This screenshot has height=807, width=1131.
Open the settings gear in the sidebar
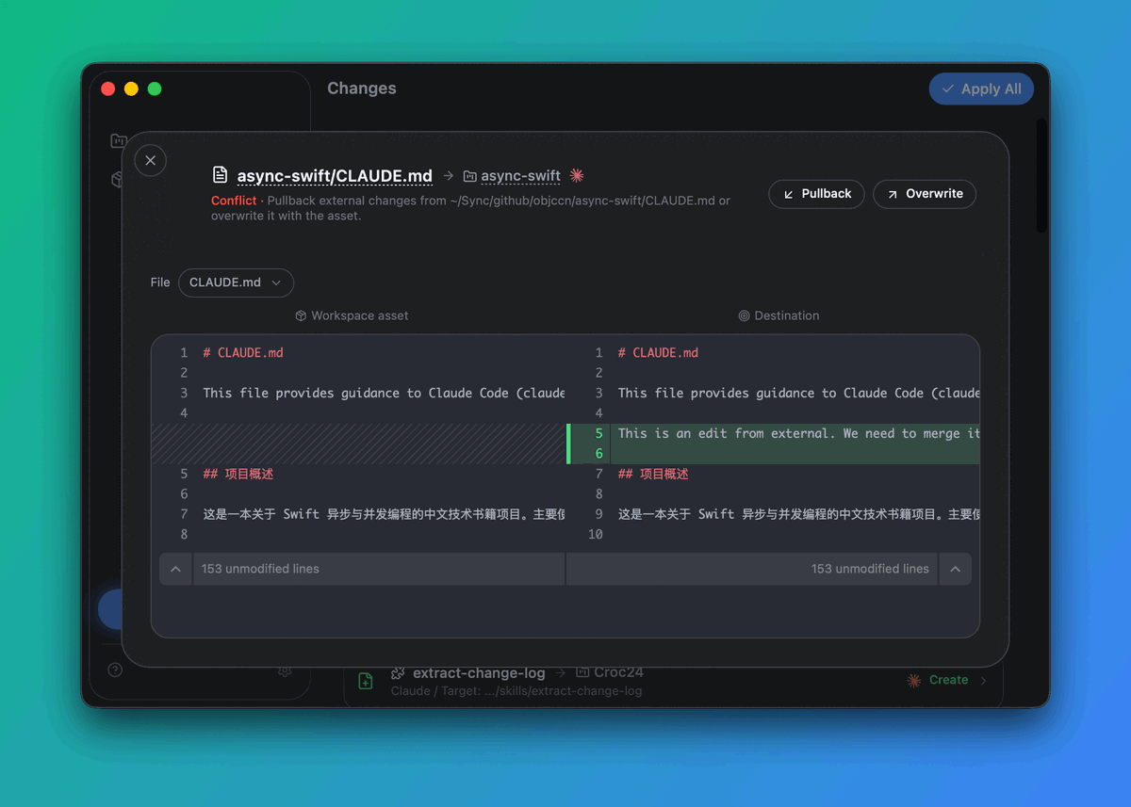click(x=285, y=670)
